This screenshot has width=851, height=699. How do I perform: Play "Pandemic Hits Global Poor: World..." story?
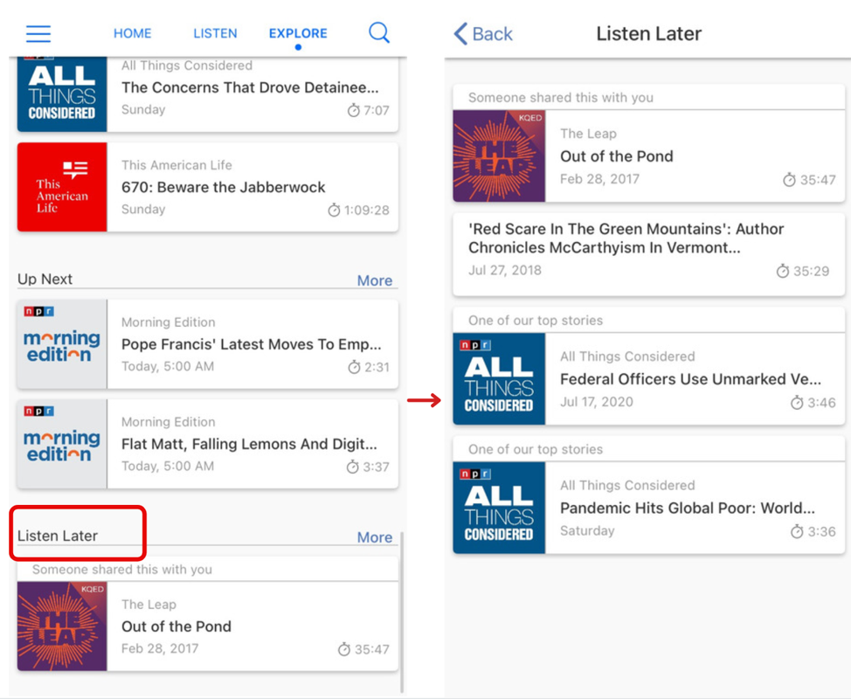[x=688, y=508]
